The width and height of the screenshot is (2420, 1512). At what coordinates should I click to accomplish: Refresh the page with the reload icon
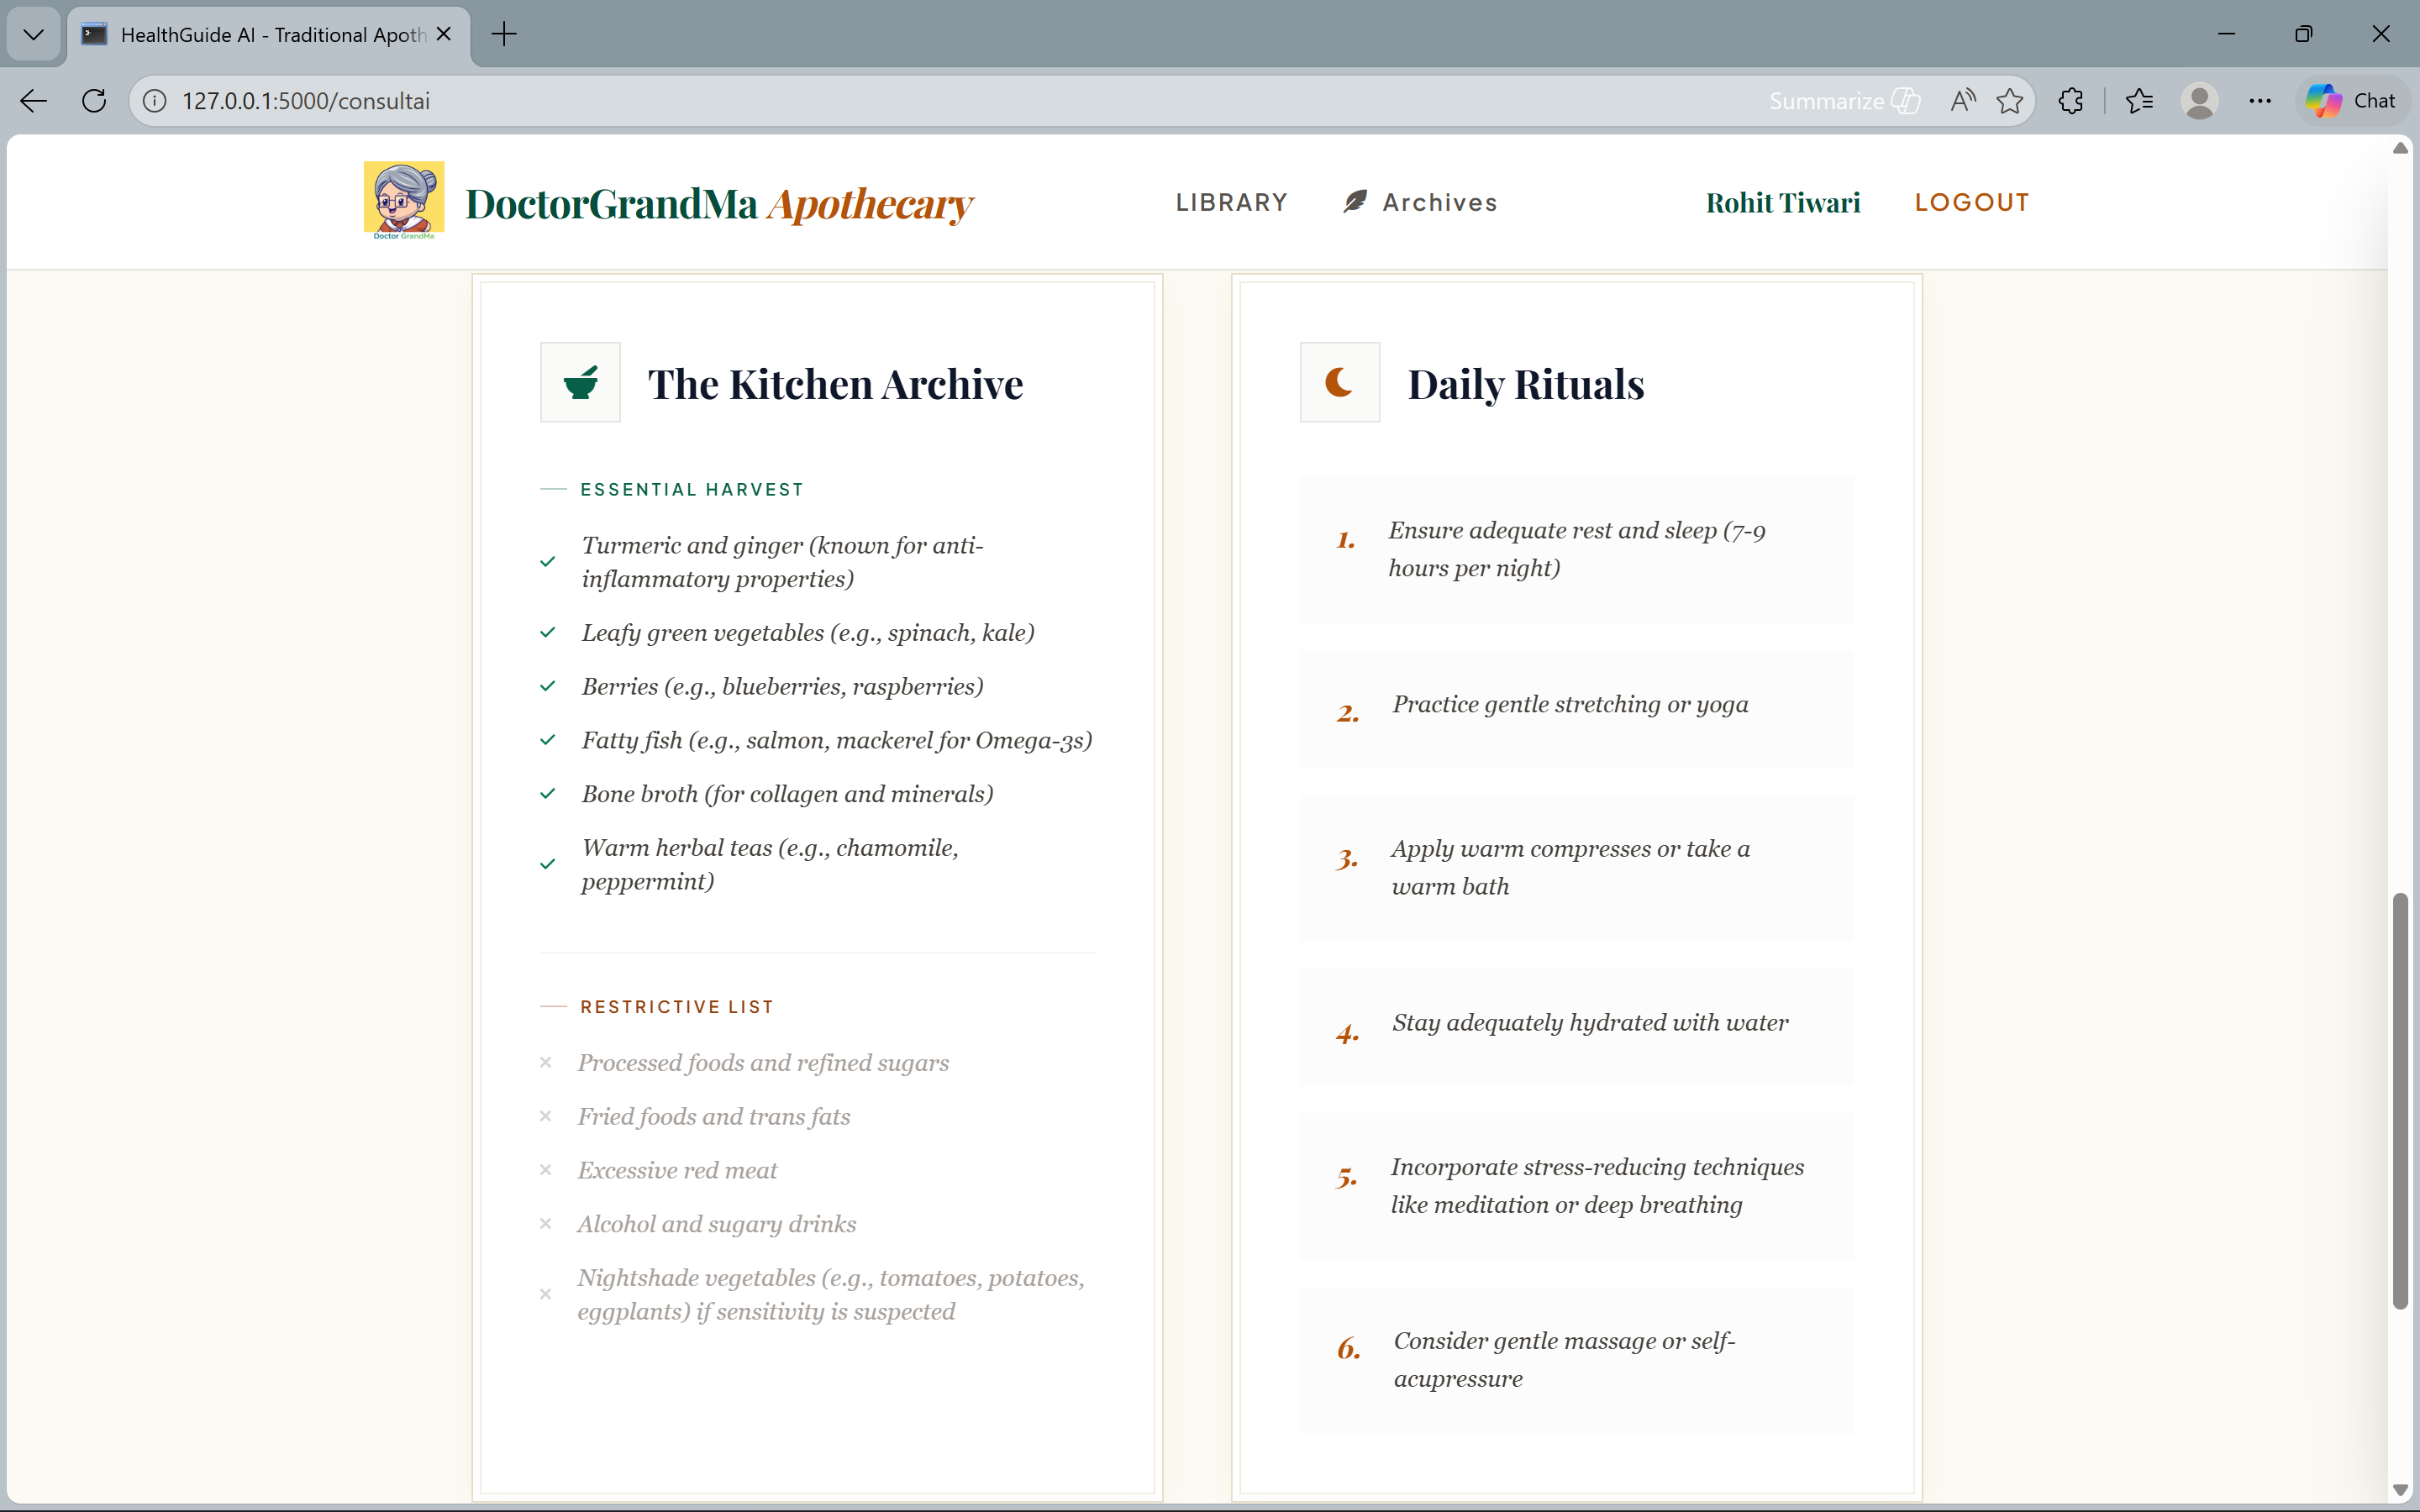tap(94, 101)
